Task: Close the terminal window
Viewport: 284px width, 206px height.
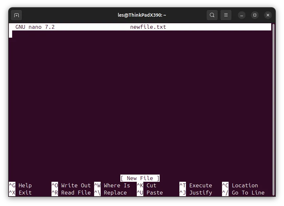Action: [x=268, y=15]
